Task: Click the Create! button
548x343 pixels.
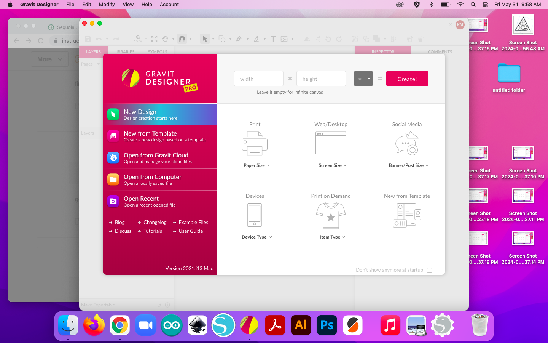Action: point(407,79)
